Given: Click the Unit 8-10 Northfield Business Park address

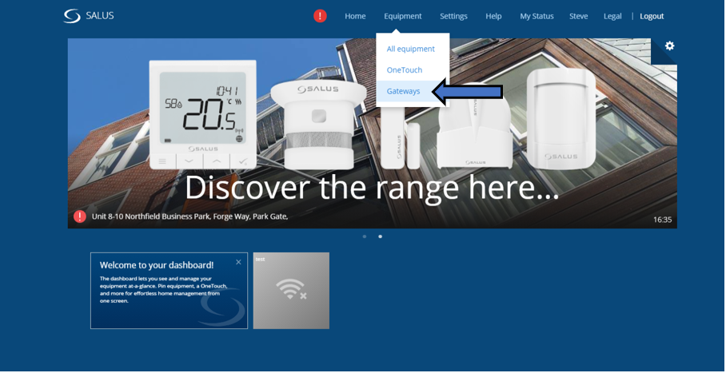Looking at the screenshot, I should [189, 216].
